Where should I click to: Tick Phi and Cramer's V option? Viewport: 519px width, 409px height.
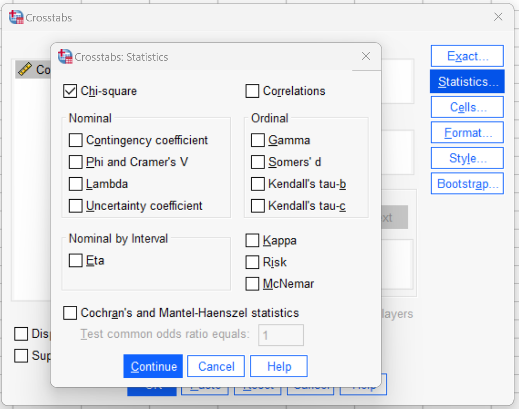[x=75, y=162]
